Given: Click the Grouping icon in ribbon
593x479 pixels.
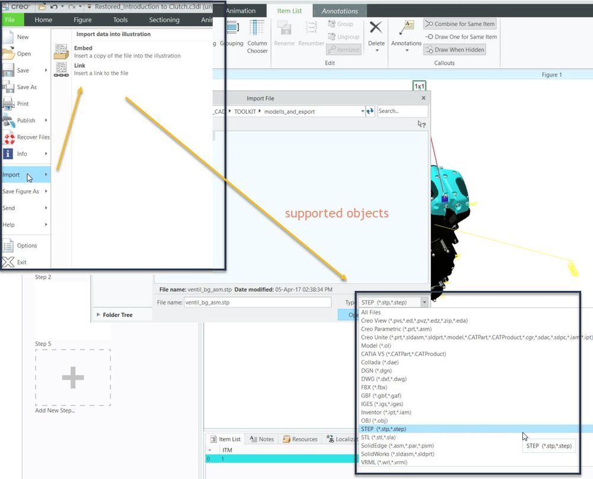Looking at the screenshot, I should click(x=233, y=28).
